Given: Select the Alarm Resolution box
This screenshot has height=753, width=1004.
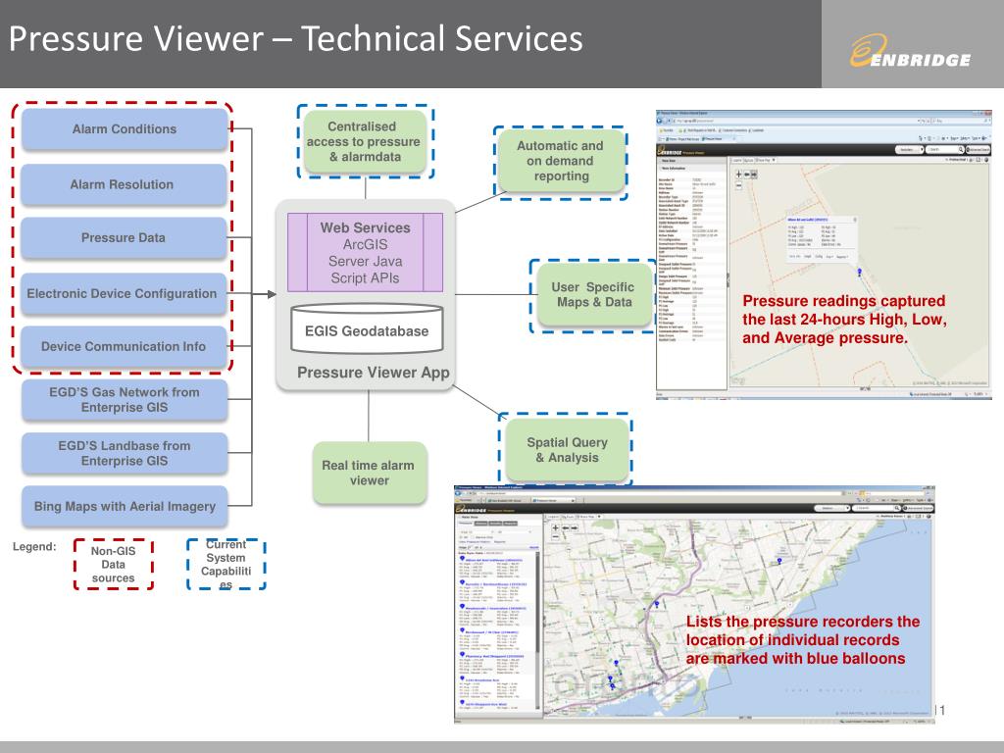Looking at the screenshot, I should (x=123, y=184).
